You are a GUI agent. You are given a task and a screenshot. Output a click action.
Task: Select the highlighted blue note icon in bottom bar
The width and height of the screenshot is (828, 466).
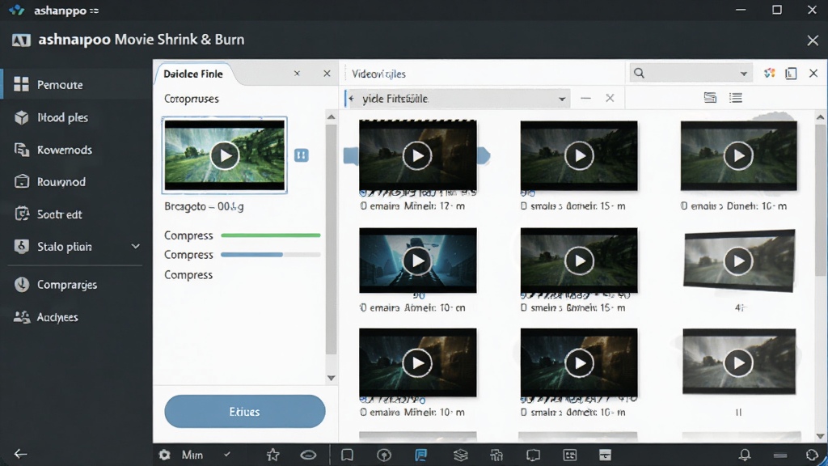point(420,455)
